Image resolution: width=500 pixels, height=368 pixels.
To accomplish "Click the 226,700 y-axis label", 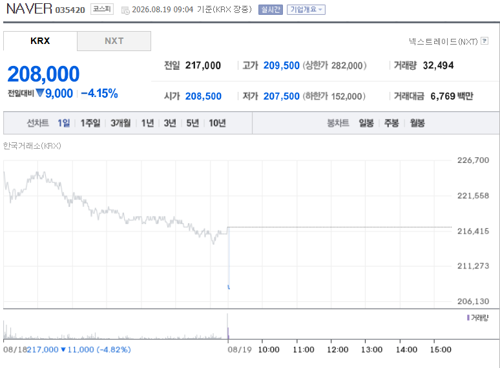I will 474,160.
